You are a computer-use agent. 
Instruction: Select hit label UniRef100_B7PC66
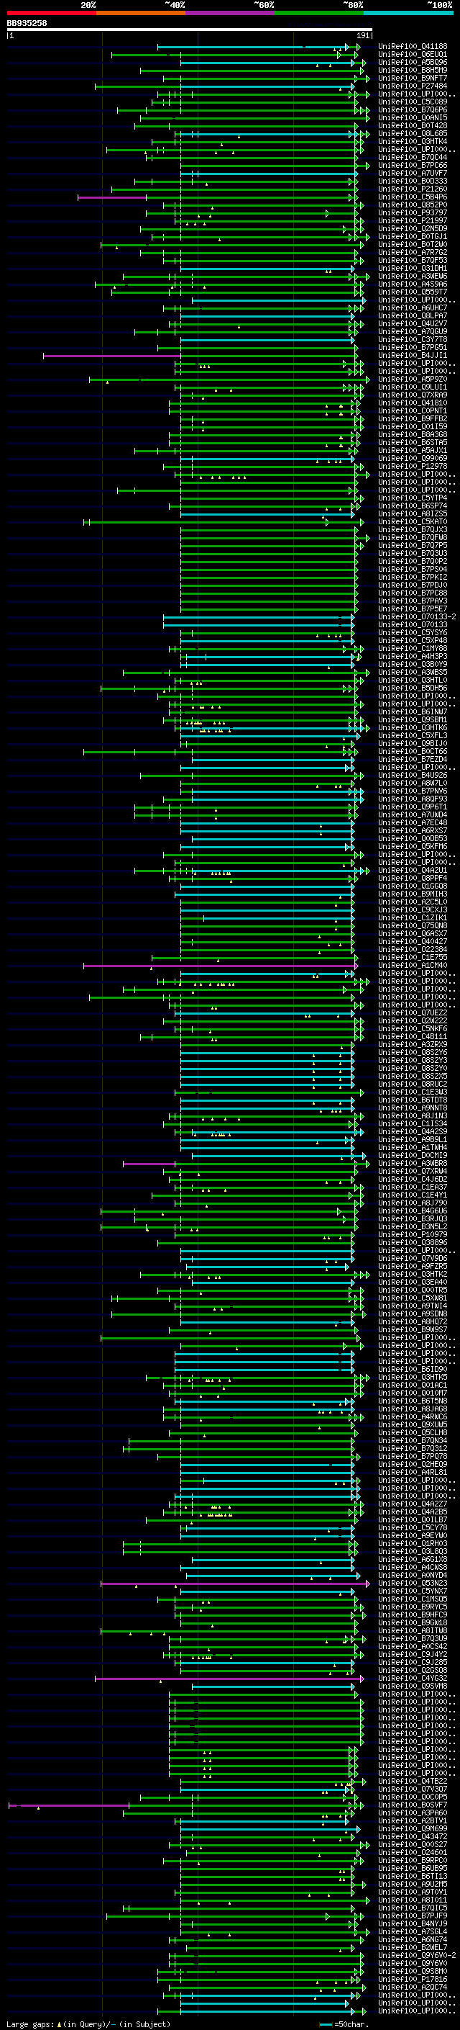pos(413,166)
